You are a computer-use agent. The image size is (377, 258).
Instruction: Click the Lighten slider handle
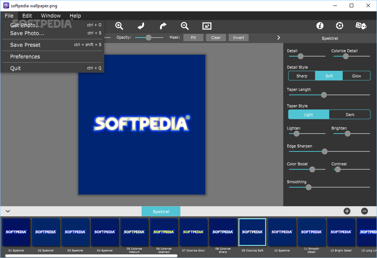(x=297, y=134)
